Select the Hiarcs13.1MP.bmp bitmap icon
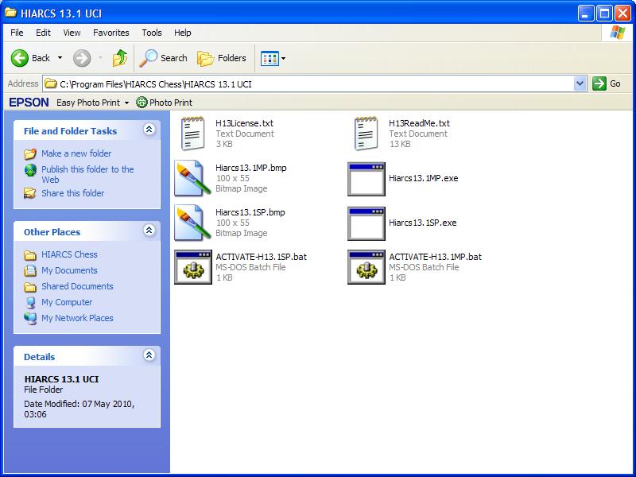 (193, 178)
